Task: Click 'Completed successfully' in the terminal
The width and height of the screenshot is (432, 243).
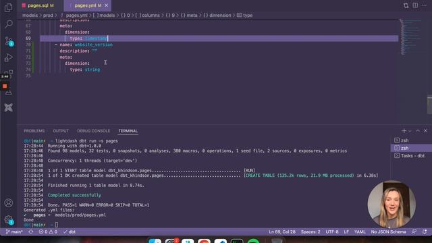Action: click(x=74, y=195)
